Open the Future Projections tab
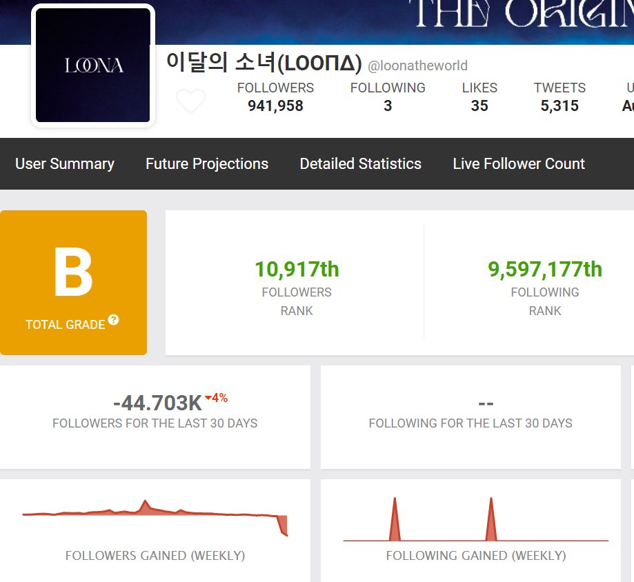Viewport: 634px width, 582px height. pyautogui.click(x=207, y=163)
